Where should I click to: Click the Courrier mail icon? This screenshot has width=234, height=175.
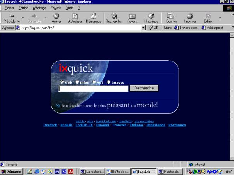[170, 16]
